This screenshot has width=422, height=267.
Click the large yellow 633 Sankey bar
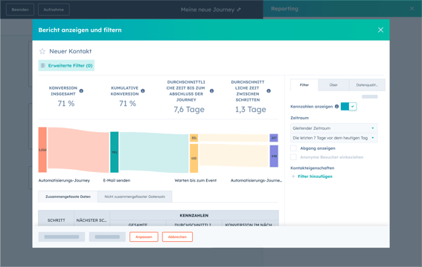coord(194,158)
